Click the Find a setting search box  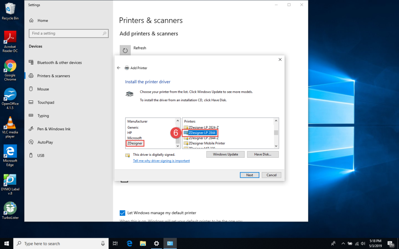pos(69,33)
